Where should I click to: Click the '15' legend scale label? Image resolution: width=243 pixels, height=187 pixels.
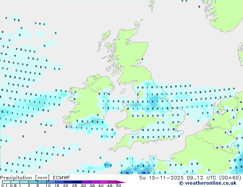click(57, 185)
